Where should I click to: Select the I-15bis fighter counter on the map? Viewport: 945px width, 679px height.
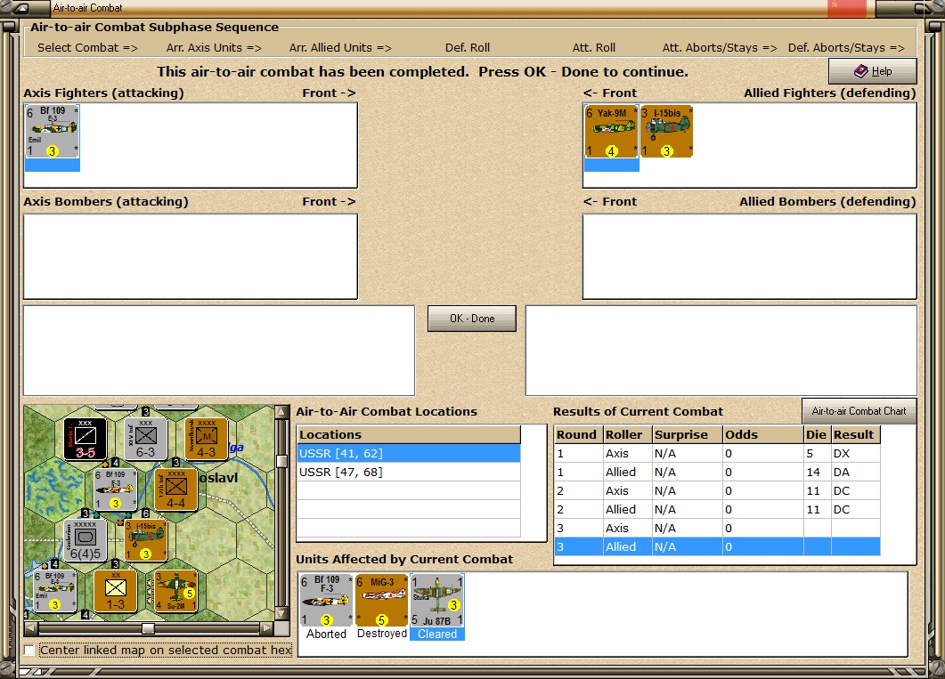[x=145, y=540]
